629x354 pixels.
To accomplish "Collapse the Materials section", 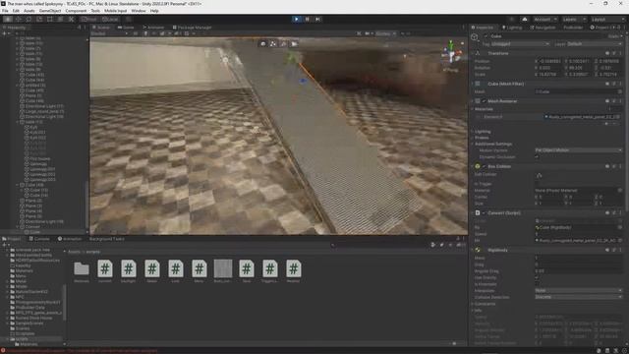I will 473,109.
